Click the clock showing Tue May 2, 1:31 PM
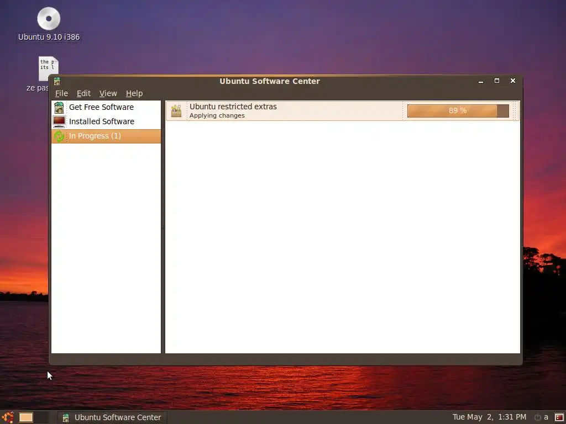The width and height of the screenshot is (566, 424). 490,417
